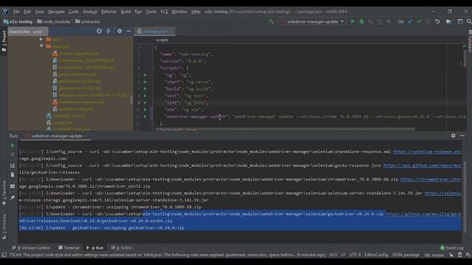Screen dimensions: 472x265
Task: Open the Terminal tool window
Action: [69, 248]
